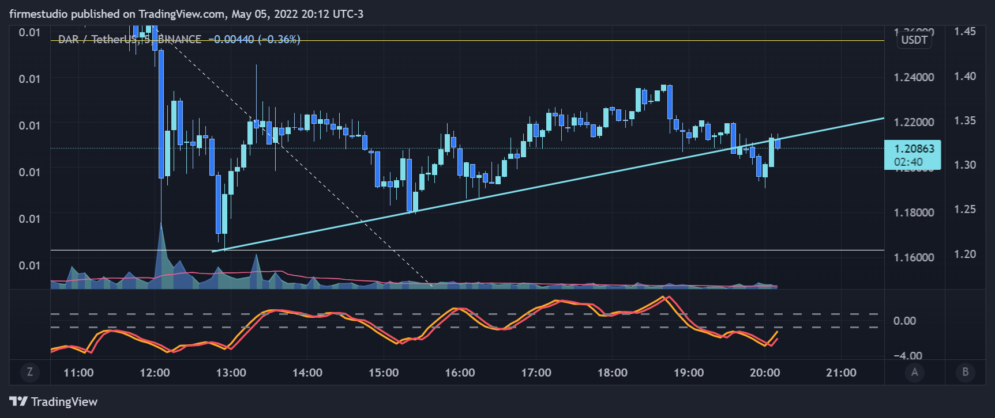Select the cyan ascending trend line
The image size is (995, 418).
click(548, 185)
